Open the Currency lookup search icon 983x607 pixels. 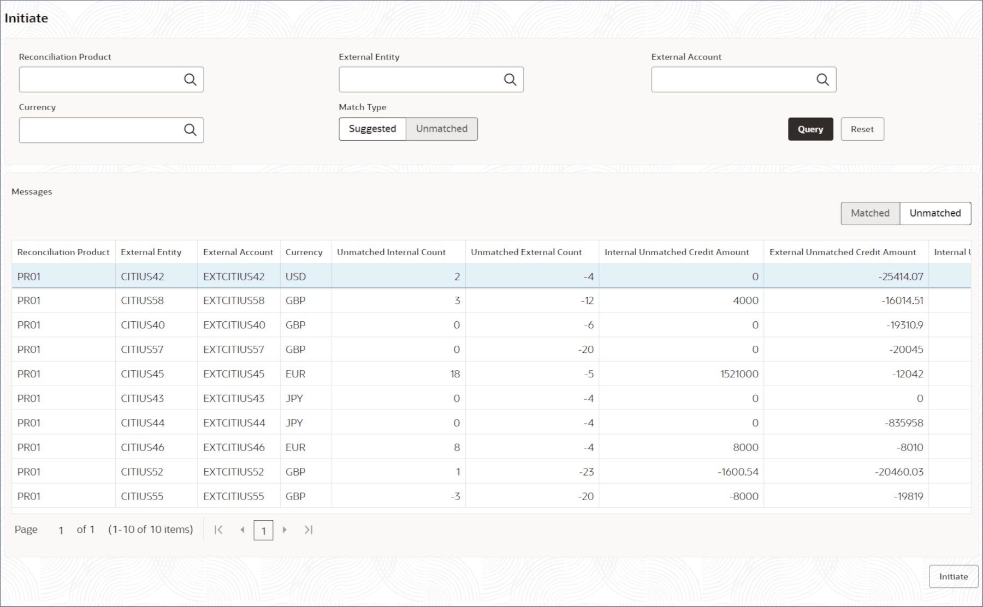190,130
